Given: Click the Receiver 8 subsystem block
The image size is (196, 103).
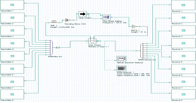Looking at the screenshot, I should 183,94.
